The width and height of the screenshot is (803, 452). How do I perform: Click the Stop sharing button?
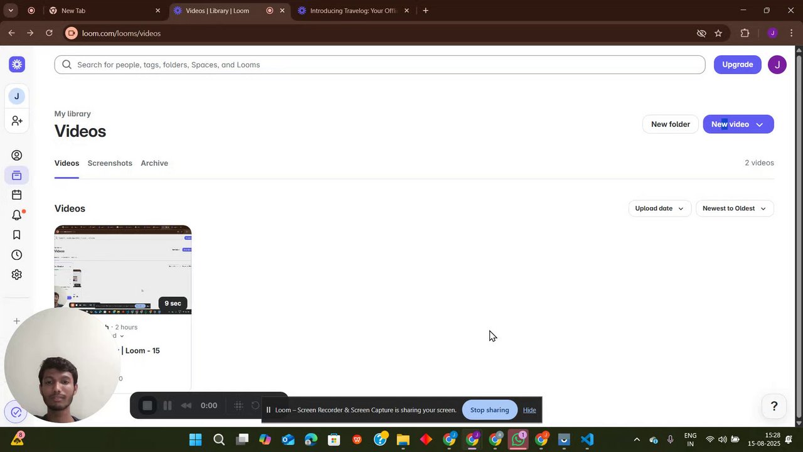pyautogui.click(x=489, y=410)
